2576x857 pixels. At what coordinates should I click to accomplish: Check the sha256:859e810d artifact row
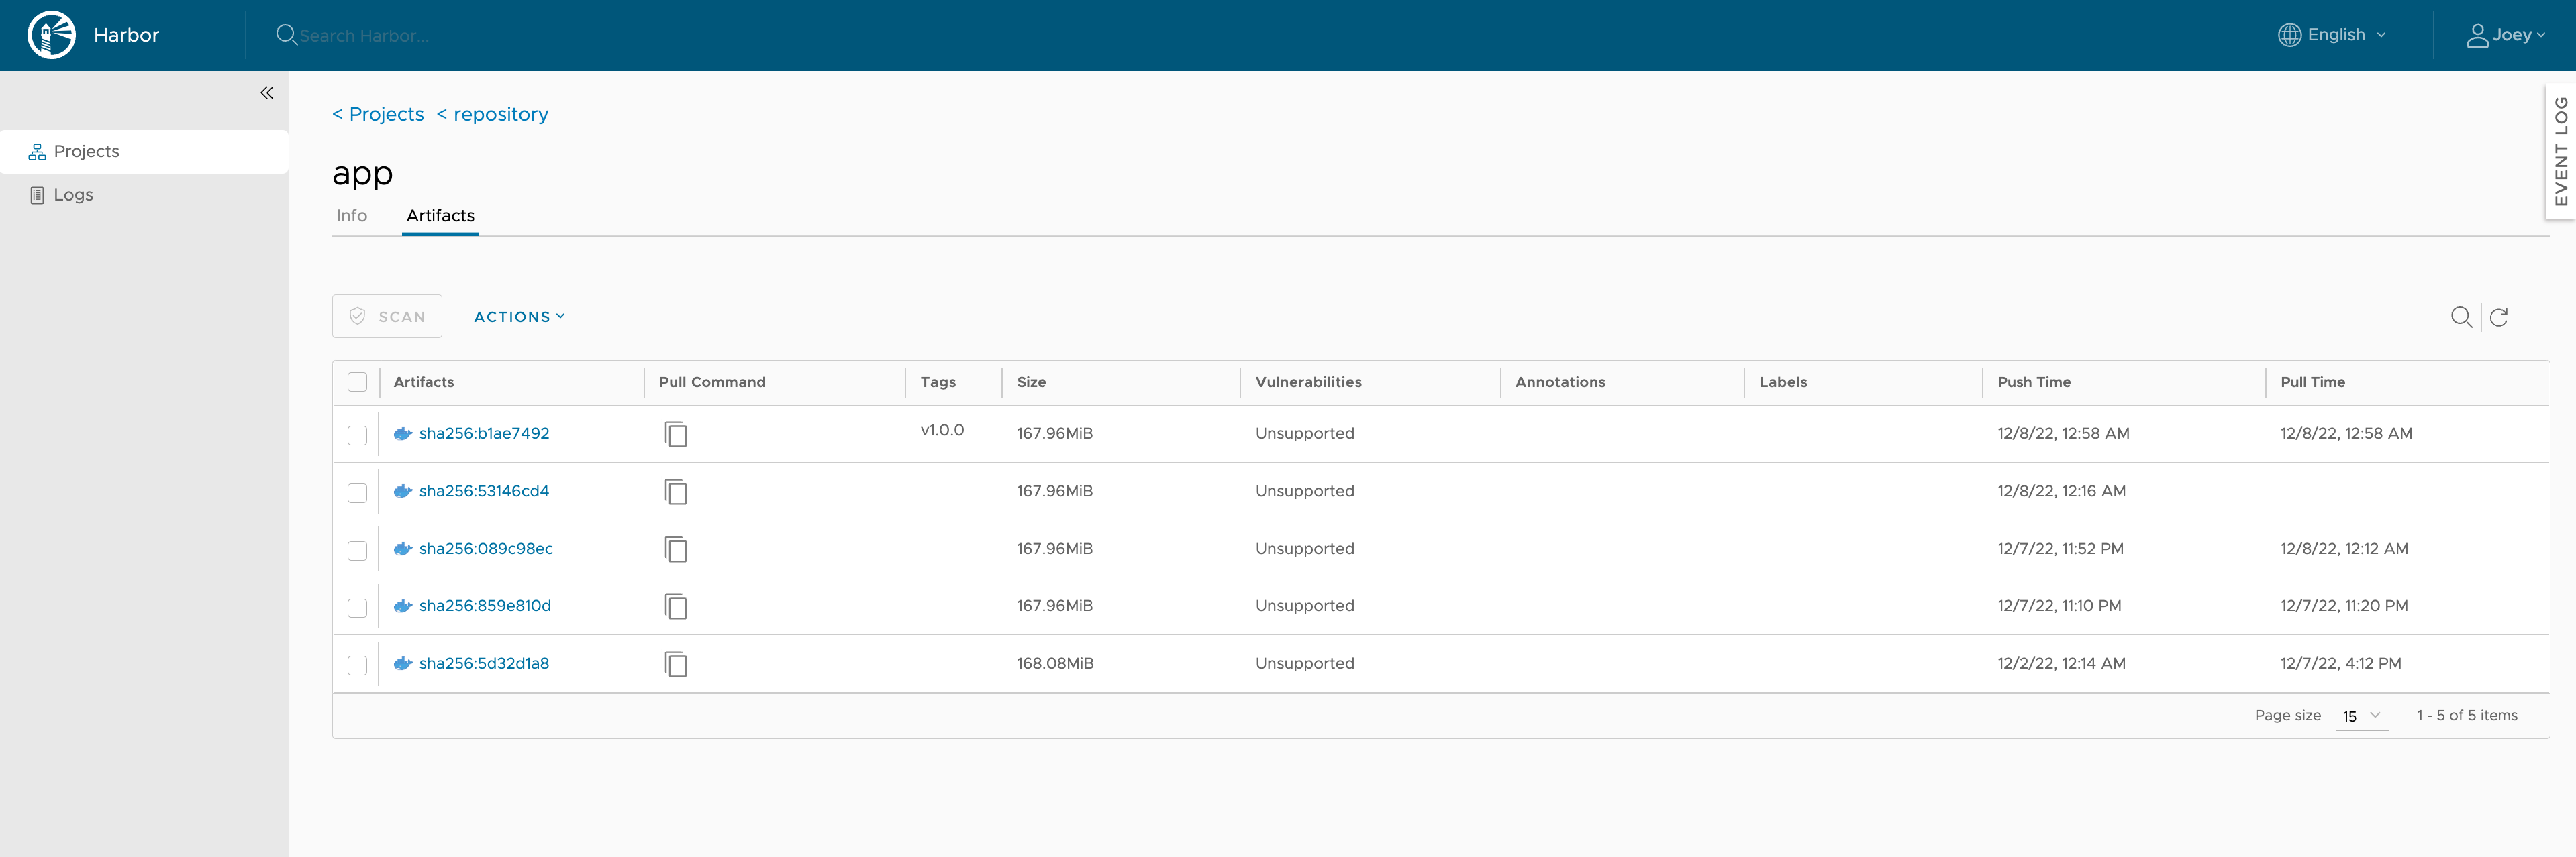pos(357,608)
